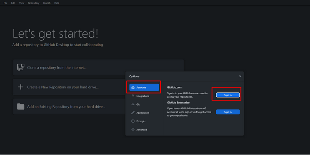Click the Accounts home icon
310x155 pixels.
point(133,87)
